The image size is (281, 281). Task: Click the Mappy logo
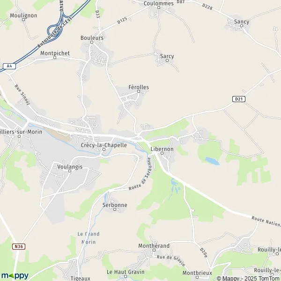pos(15,276)
